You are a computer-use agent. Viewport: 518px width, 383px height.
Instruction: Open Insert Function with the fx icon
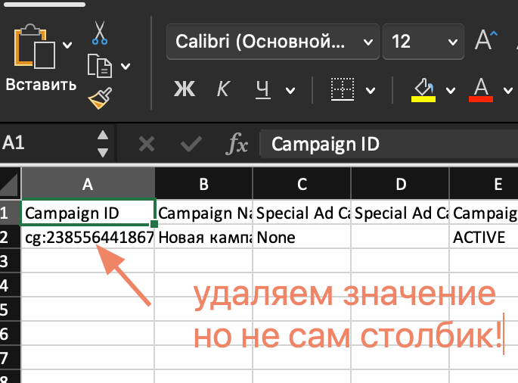coord(237,145)
